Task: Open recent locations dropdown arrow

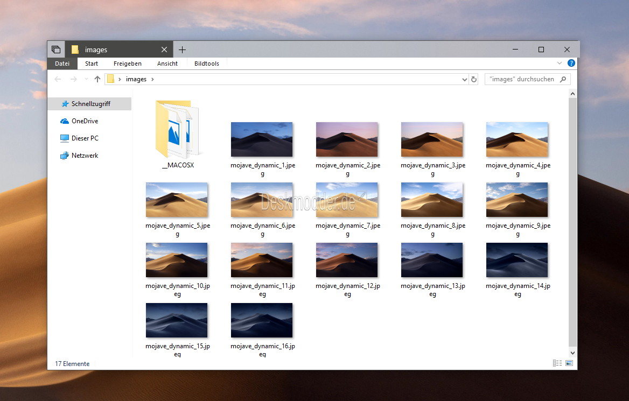Action: (x=86, y=79)
